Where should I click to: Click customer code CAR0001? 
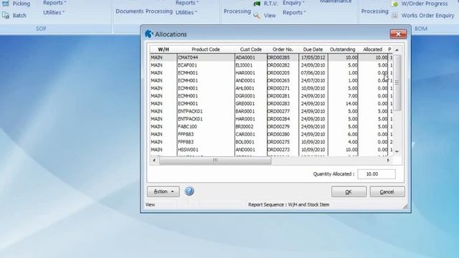coord(250,134)
